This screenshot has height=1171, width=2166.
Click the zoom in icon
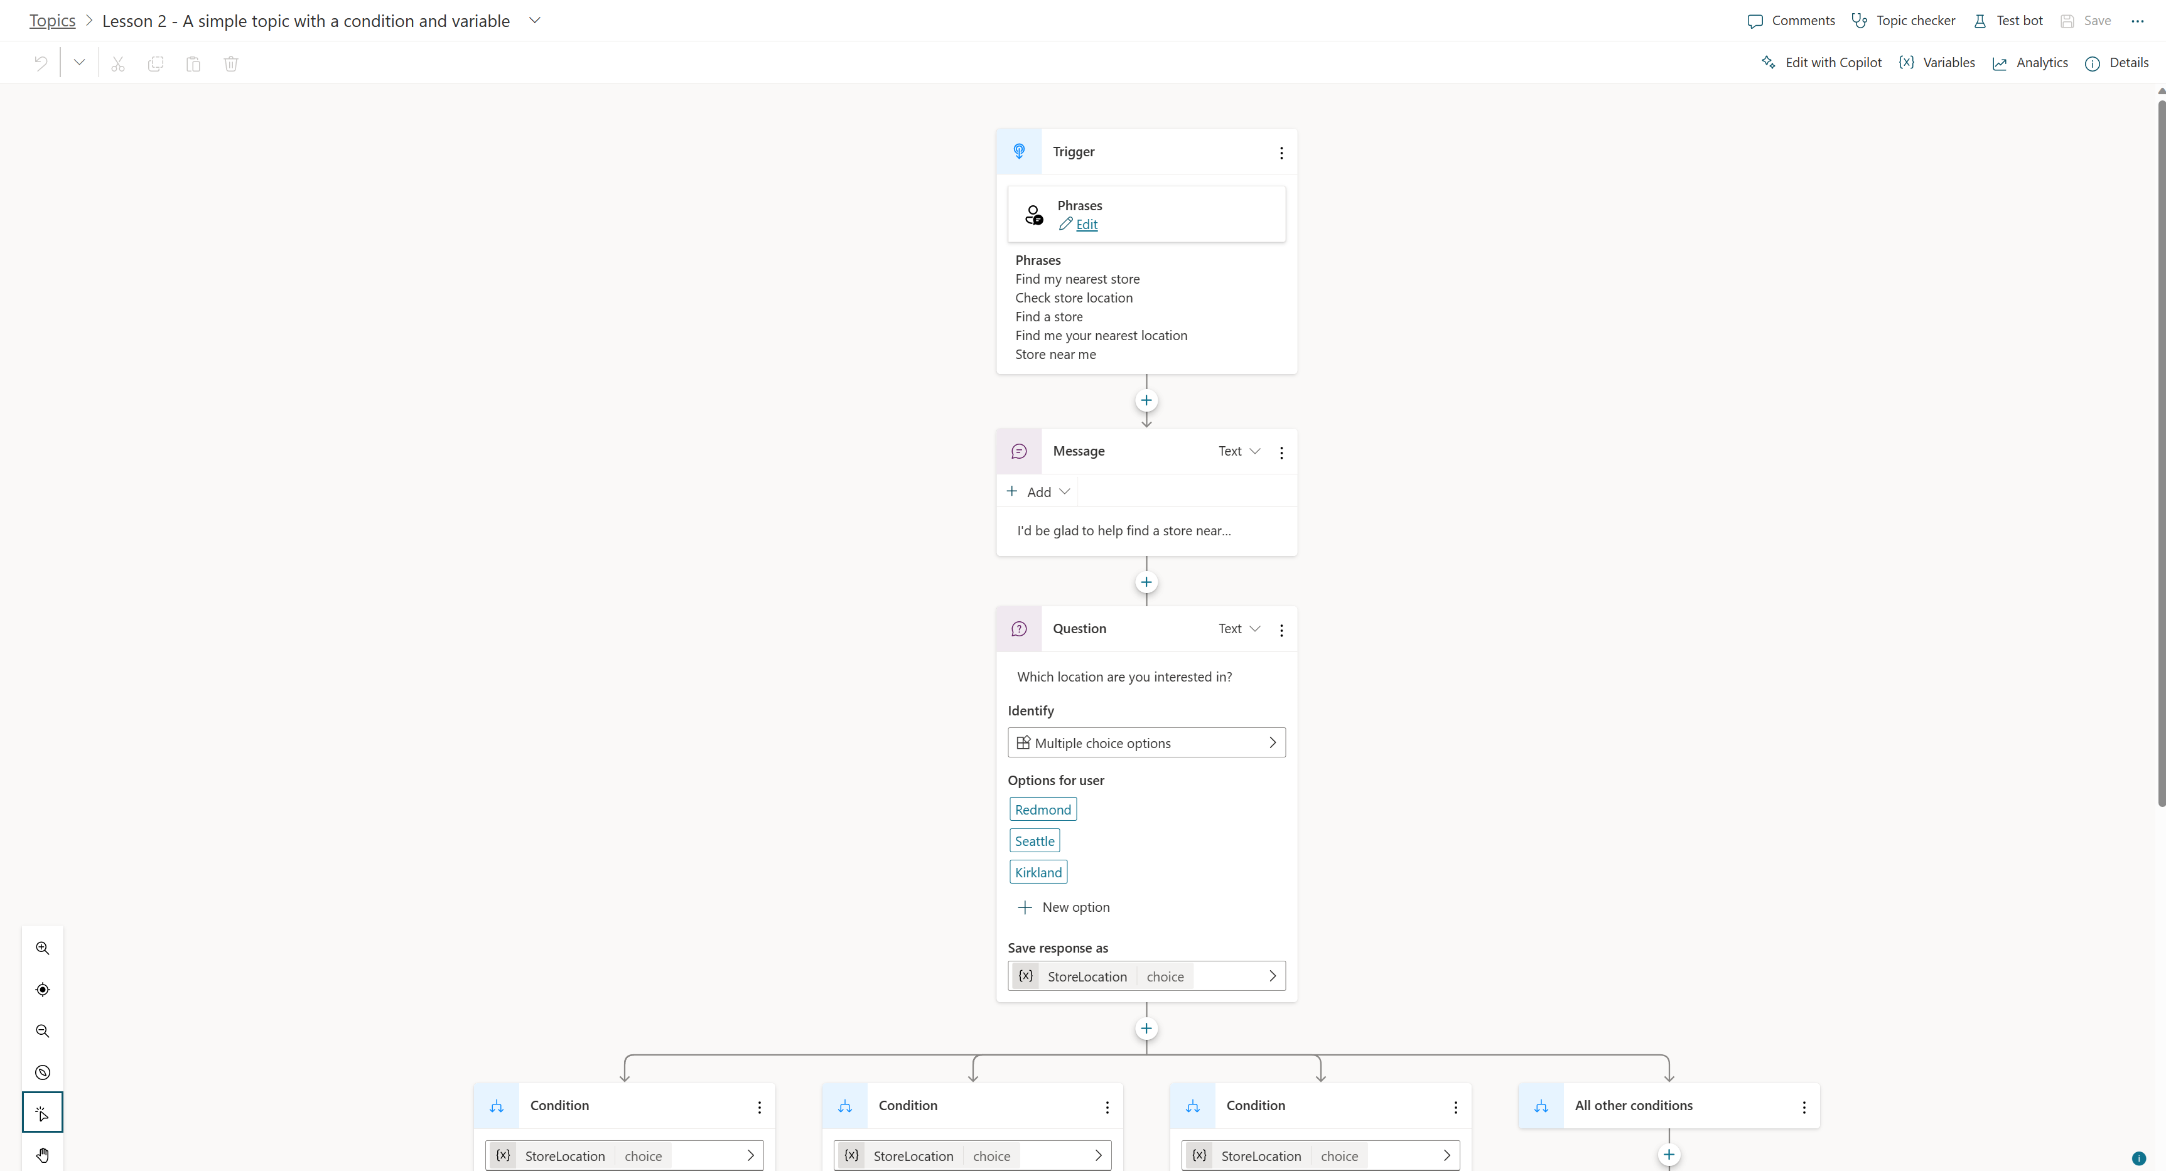click(x=43, y=948)
